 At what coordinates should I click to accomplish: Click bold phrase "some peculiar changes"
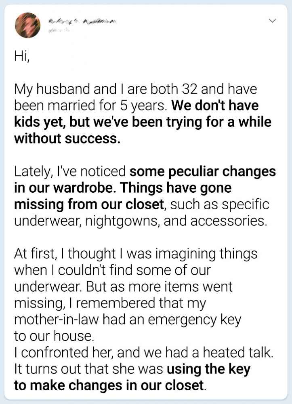pos(202,172)
